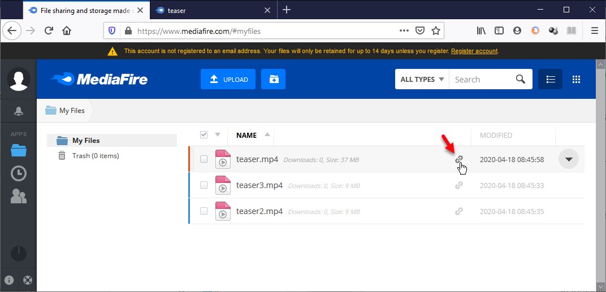Click the new folder icon button
The image size is (606, 292).
coord(273,80)
